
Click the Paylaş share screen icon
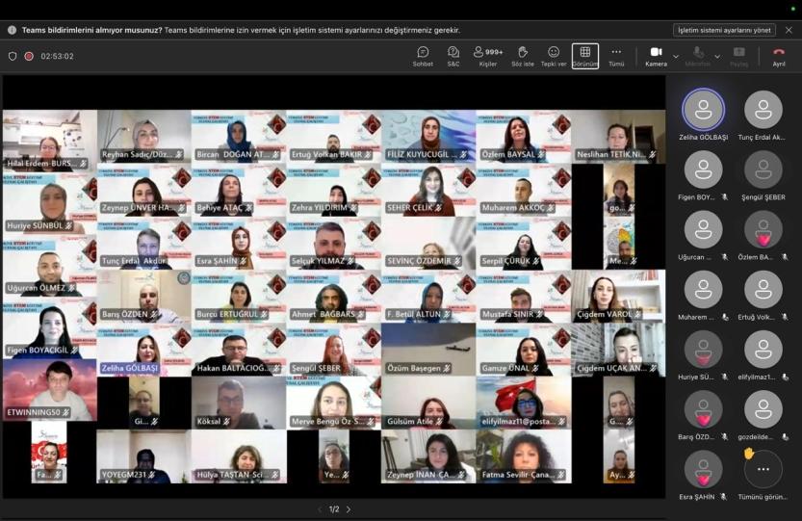pos(738,55)
